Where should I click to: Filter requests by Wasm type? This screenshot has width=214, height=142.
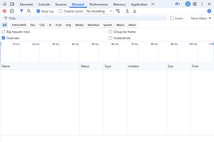tap(120, 25)
